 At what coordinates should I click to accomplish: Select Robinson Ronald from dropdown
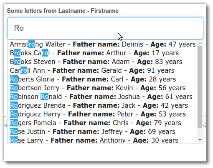pyautogui.click(x=103, y=97)
